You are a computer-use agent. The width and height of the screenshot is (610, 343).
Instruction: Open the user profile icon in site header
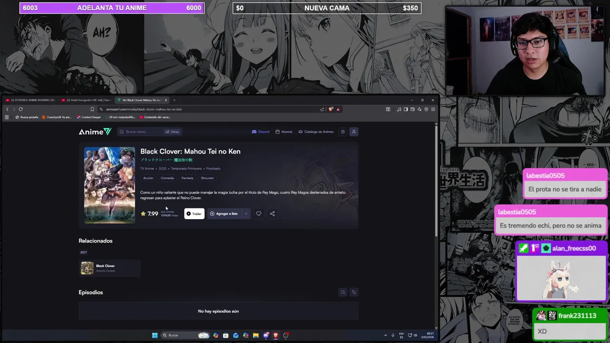pos(354,132)
